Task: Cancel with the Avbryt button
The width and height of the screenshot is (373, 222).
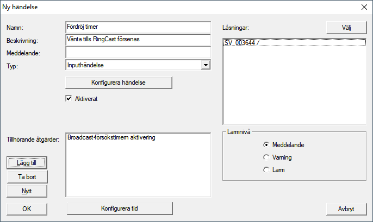Action: pyautogui.click(x=346, y=208)
